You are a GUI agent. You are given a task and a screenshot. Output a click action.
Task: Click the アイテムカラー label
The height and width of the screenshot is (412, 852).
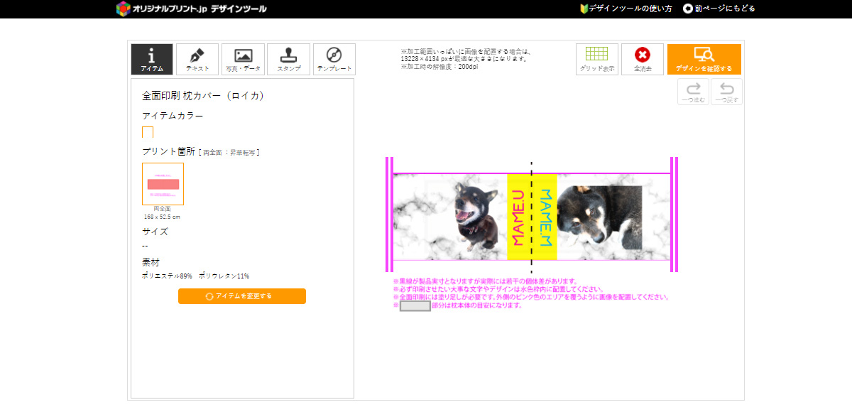coord(173,116)
